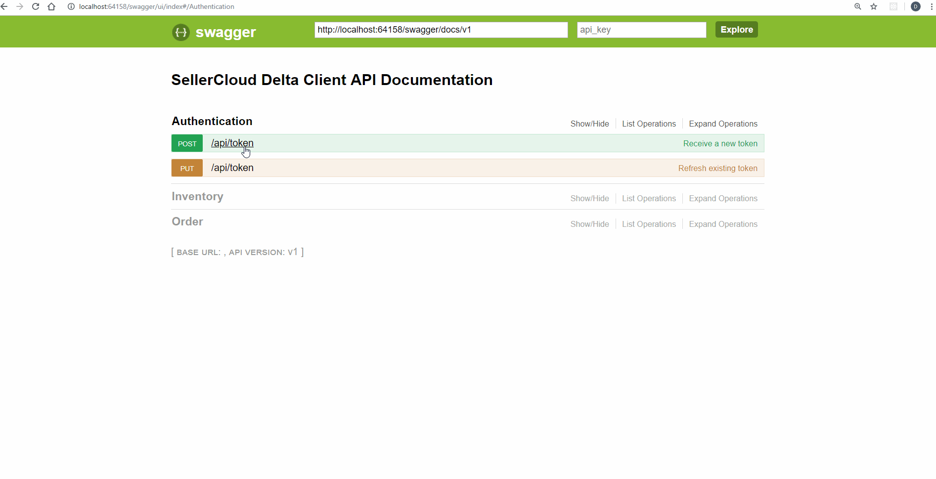
Task: Click the browser forward arrow
Action: (20, 6)
